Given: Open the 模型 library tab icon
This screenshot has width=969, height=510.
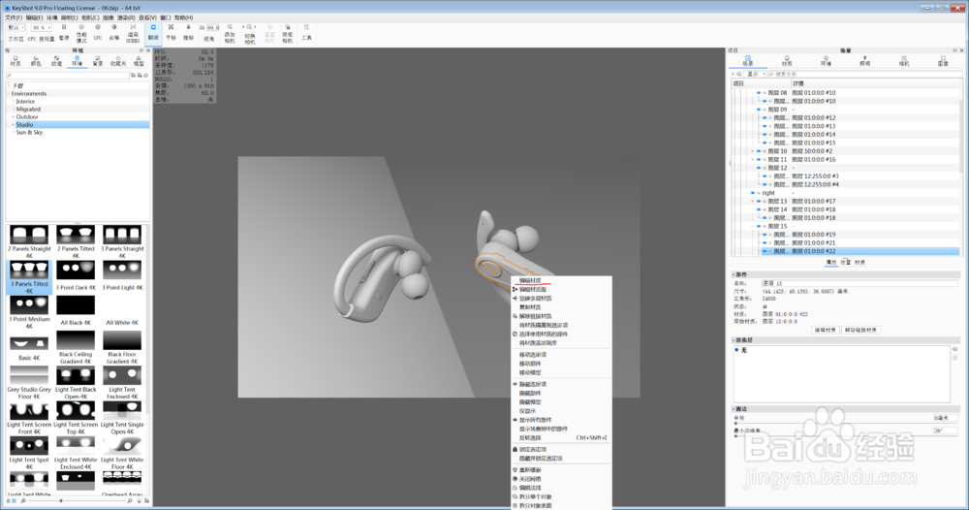Looking at the screenshot, I should [x=139, y=60].
